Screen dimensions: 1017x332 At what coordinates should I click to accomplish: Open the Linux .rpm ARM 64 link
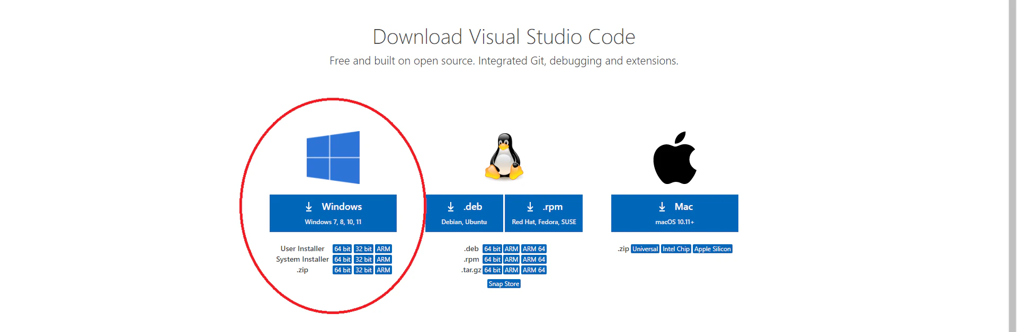[x=534, y=260]
